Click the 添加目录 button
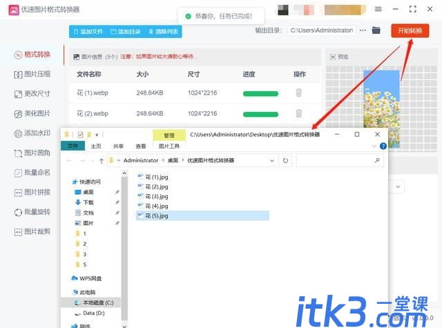442x328 pixels. click(x=126, y=32)
